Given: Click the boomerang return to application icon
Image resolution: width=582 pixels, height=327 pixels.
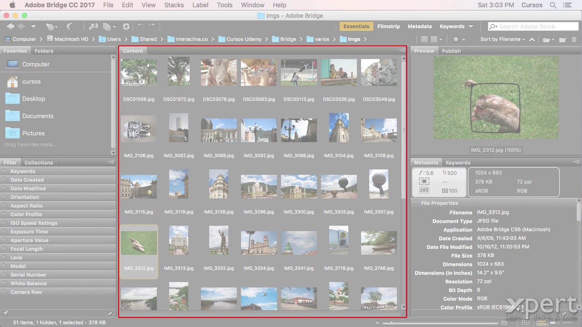Looking at the screenshot, I should [x=69, y=27].
